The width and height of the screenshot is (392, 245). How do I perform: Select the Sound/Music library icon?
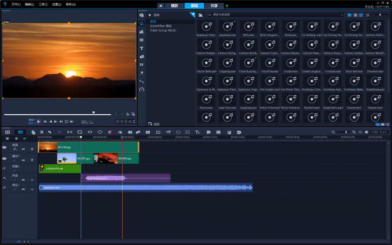click(141, 24)
